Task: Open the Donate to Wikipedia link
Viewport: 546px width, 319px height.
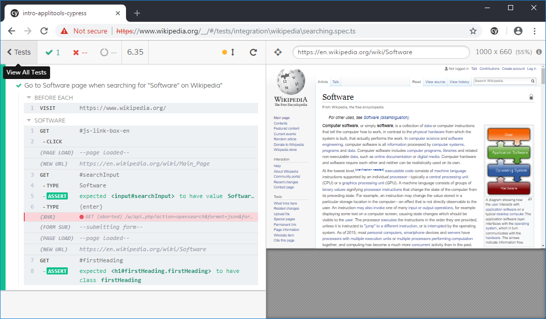Action: pyautogui.click(x=288, y=144)
